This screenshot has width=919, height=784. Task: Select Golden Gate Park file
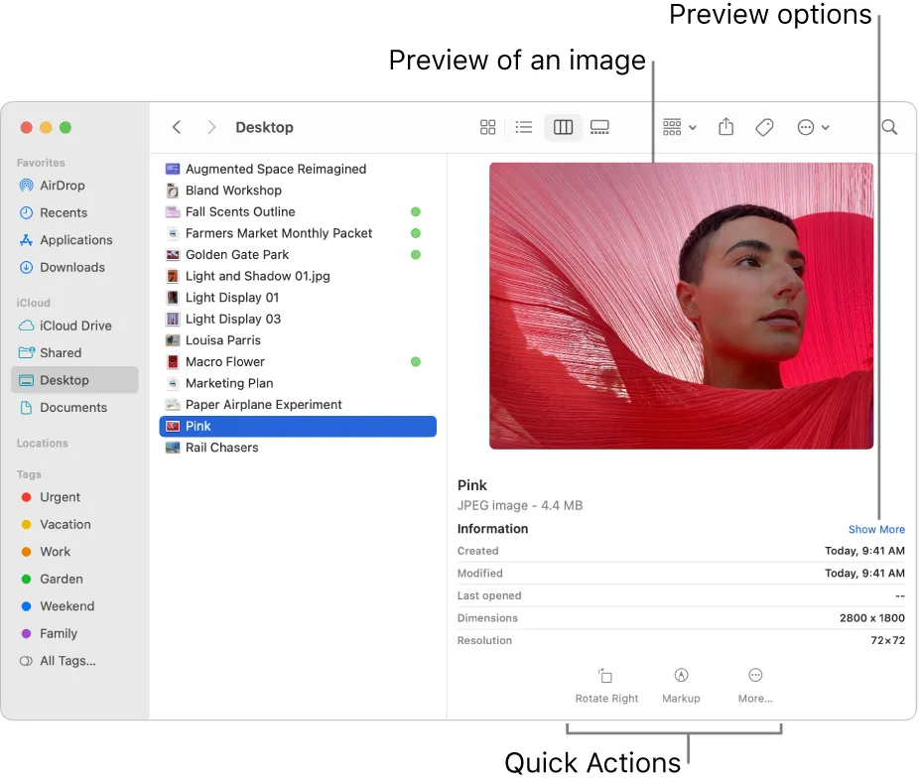(x=298, y=254)
